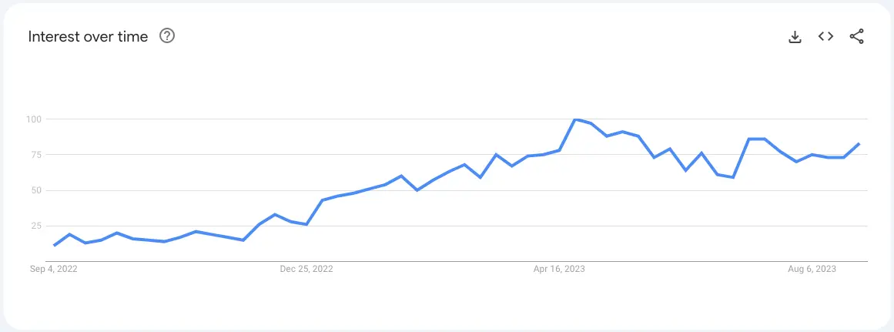Viewport: 894px width, 332px height.
Task: Click the Interest over time heading
Action: (88, 36)
